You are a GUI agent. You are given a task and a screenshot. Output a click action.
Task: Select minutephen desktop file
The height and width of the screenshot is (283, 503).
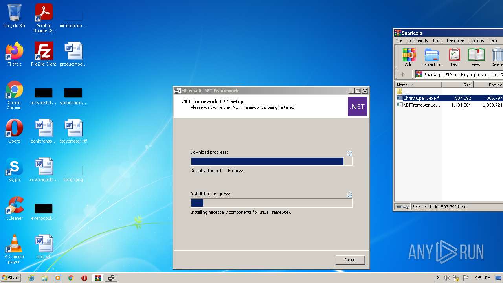[73, 18]
